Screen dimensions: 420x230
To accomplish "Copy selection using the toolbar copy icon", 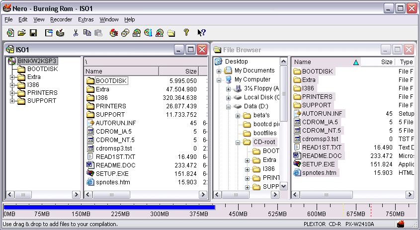I will click(x=87, y=33).
